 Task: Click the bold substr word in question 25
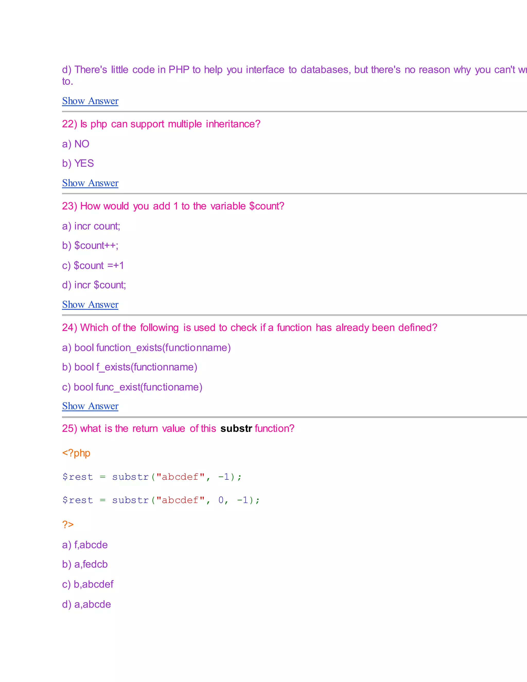pyautogui.click(x=236, y=429)
